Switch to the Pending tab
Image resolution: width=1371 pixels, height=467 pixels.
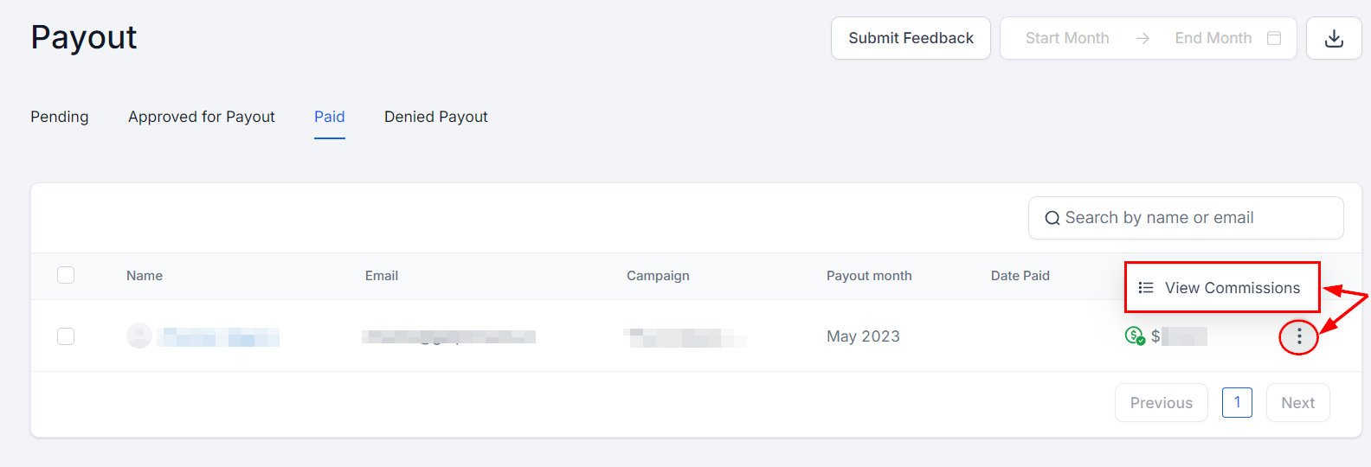point(60,117)
